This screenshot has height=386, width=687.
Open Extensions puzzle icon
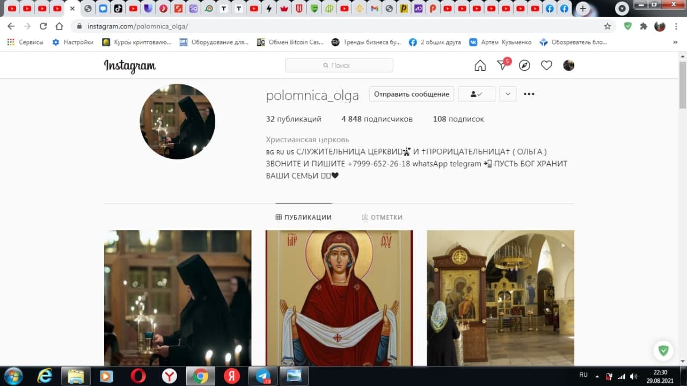644,26
